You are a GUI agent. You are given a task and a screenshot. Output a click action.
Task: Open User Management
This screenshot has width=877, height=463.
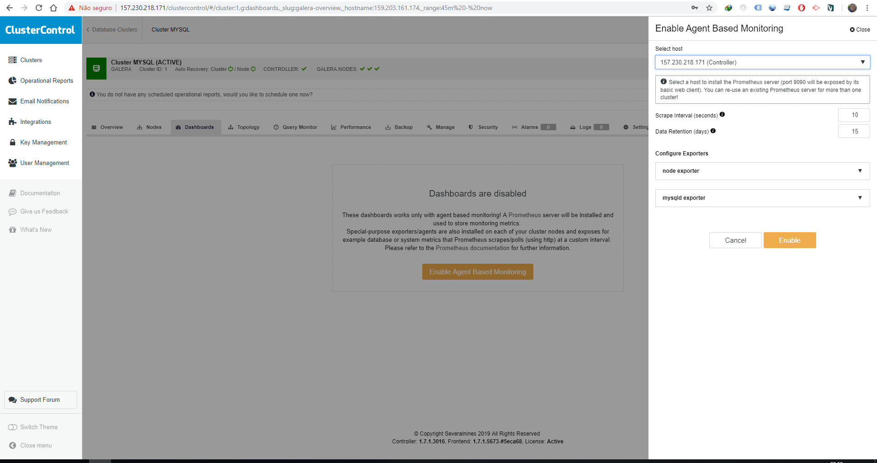click(44, 163)
